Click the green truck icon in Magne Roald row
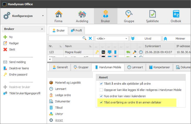The width and height of the screenshot is (191, 124). pyautogui.click(x=128, y=52)
